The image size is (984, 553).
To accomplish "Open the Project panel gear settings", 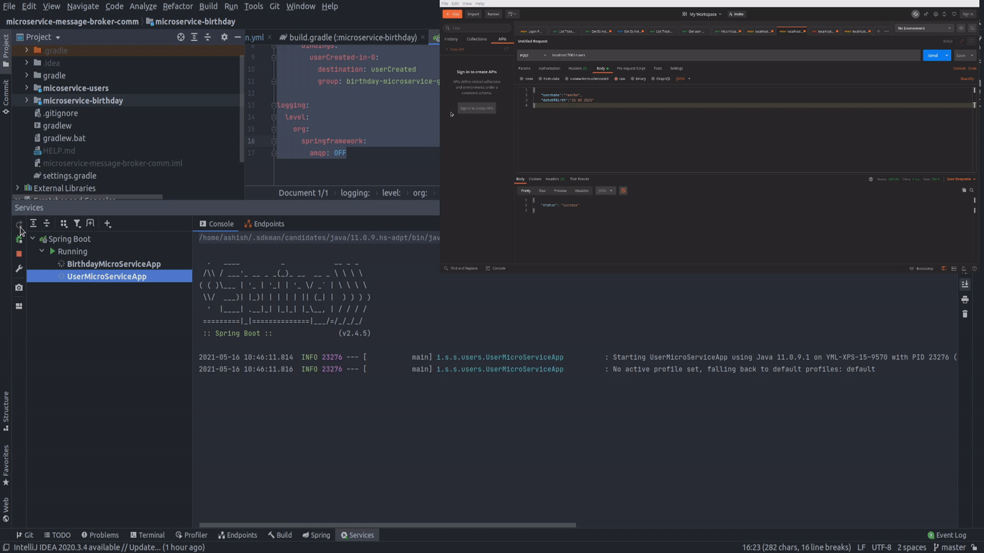I will click(224, 38).
